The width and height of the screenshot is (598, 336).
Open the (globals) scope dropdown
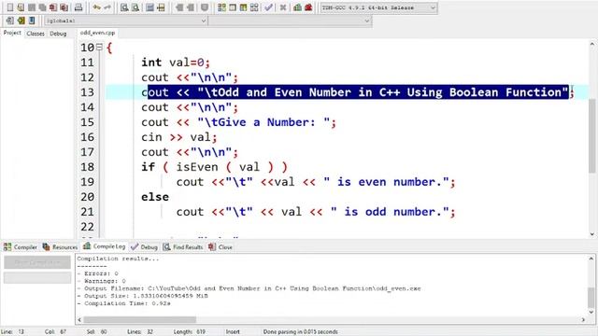pyautogui.click(x=126, y=21)
